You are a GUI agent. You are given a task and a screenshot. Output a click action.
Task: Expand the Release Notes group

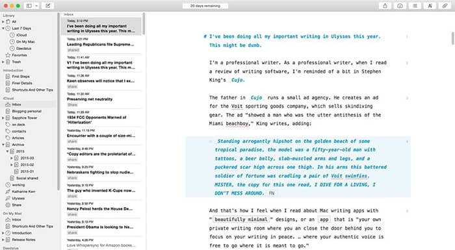pyautogui.click(x=3, y=240)
